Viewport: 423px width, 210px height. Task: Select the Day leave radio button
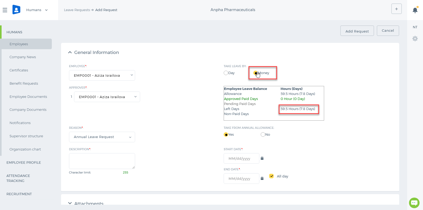click(226, 73)
